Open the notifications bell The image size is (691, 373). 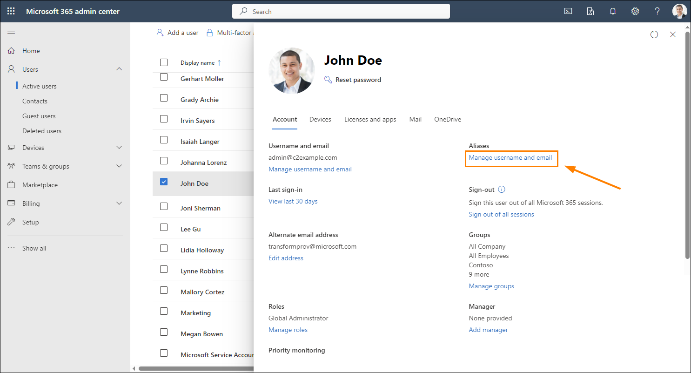pos(613,11)
